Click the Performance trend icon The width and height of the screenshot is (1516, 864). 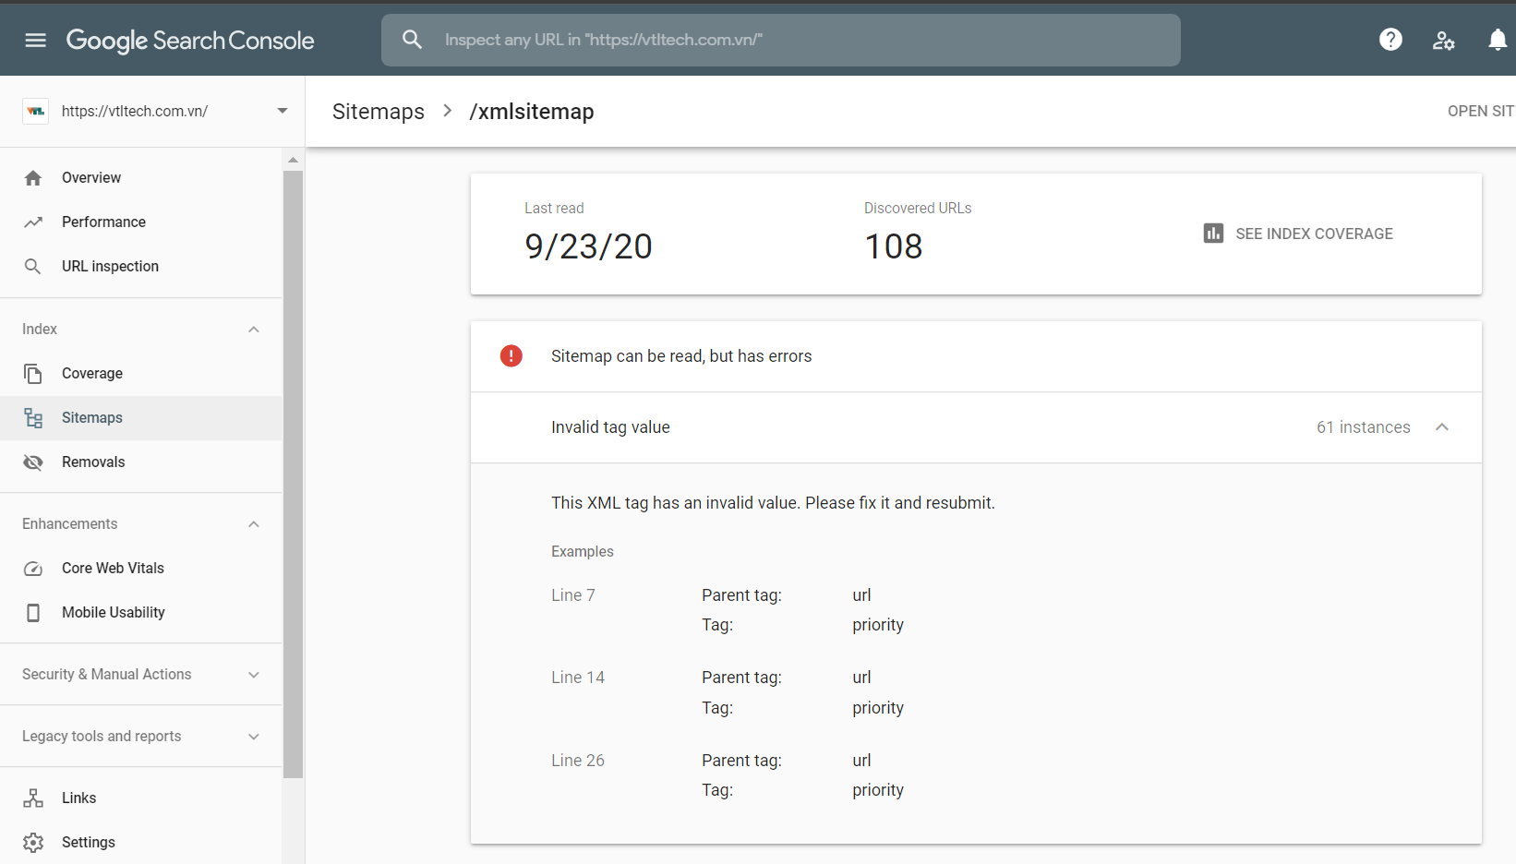[x=33, y=222]
